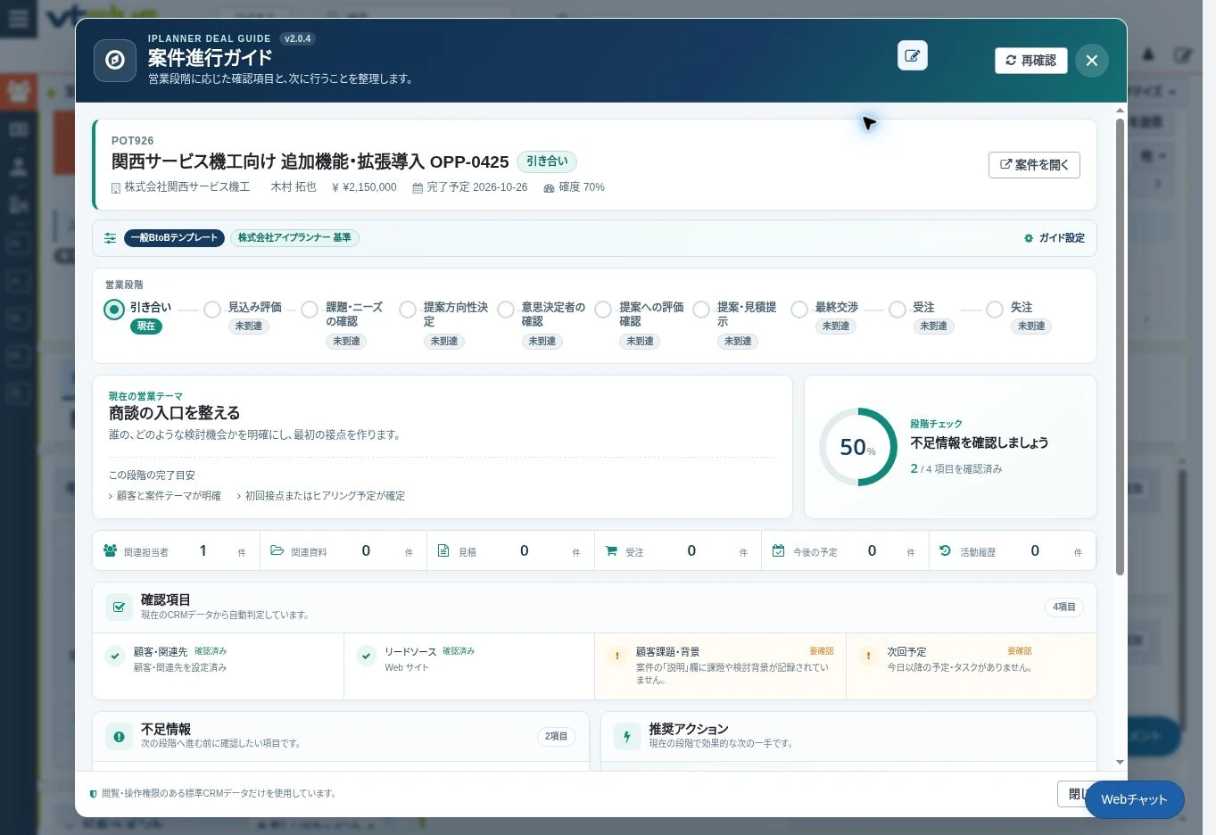The image size is (1216, 835).
Task: Click the 一般BtoBテンプレート tag
Action: pos(174,238)
